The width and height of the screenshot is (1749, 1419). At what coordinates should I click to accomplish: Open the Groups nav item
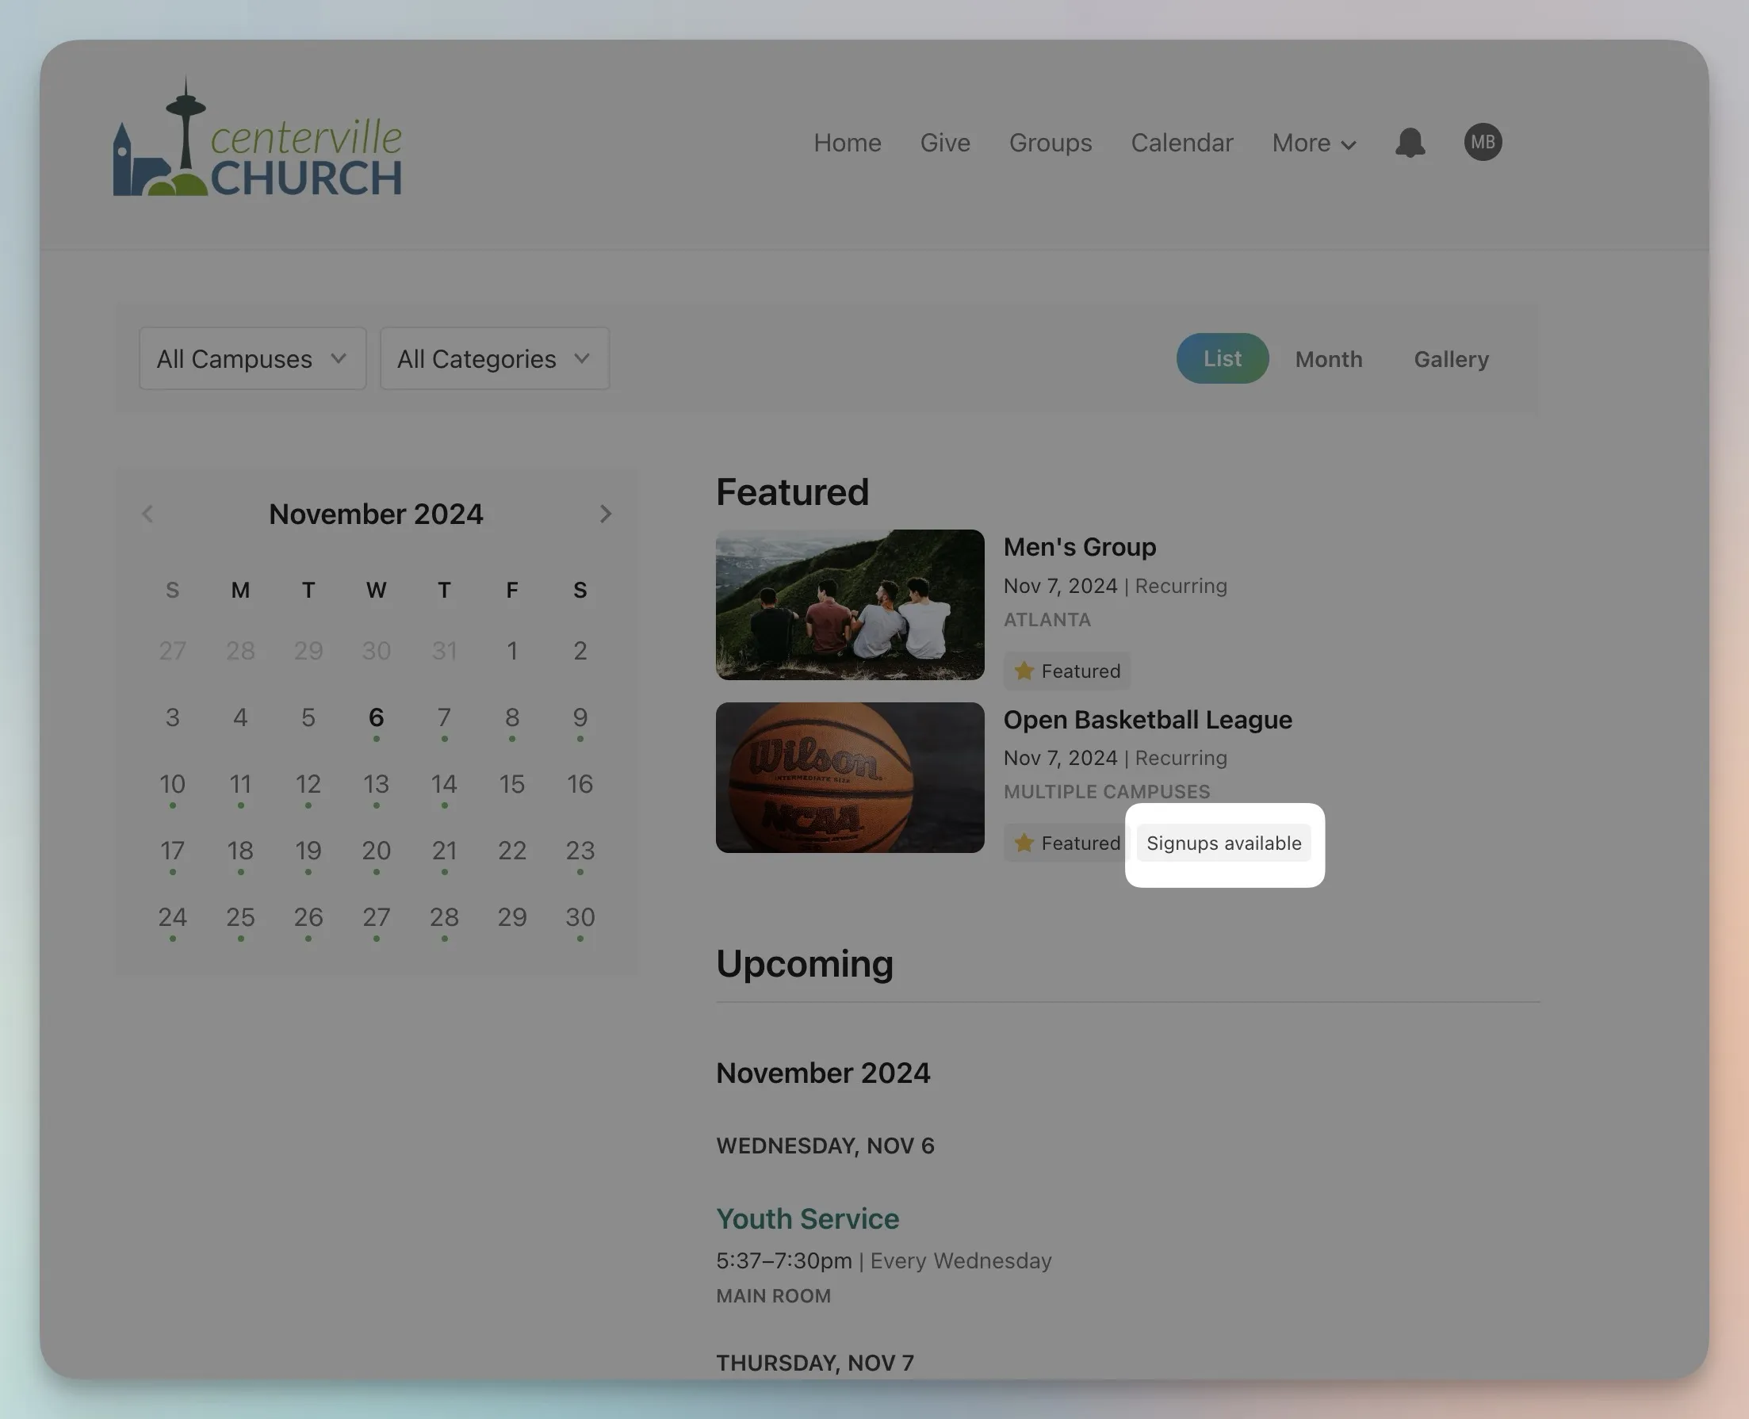click(1051, 143)
